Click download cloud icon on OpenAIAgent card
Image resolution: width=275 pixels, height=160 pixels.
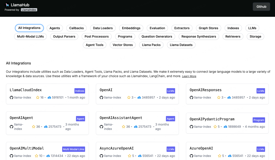pyautogui.click(x=46, y=126)
